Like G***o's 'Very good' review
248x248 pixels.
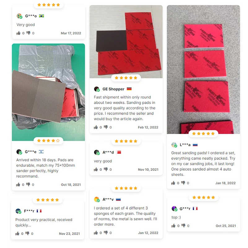click(19, 33)
